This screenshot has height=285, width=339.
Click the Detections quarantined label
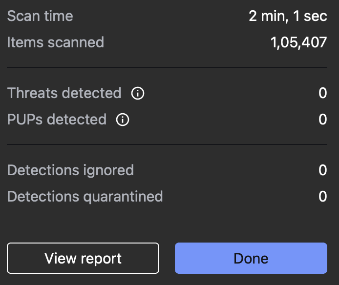click(x=85, y=196)
